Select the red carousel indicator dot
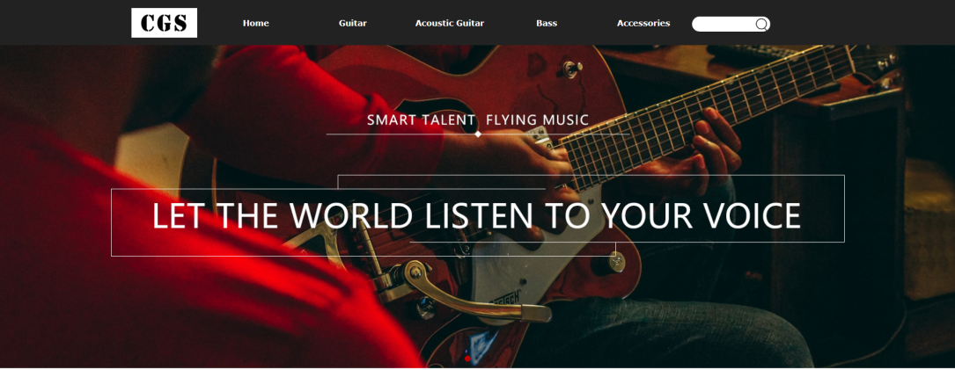 click(467, 359)
